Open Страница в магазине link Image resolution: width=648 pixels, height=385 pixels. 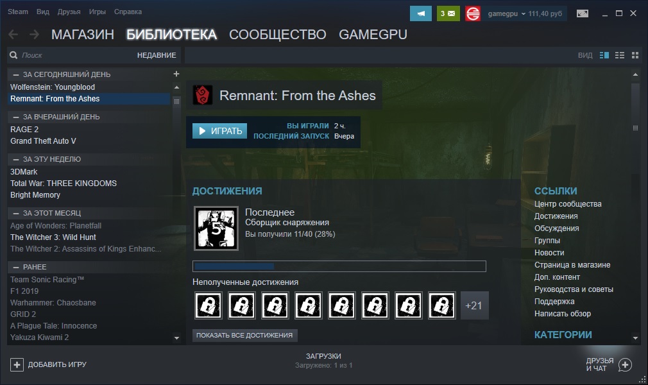click(572, 265)
